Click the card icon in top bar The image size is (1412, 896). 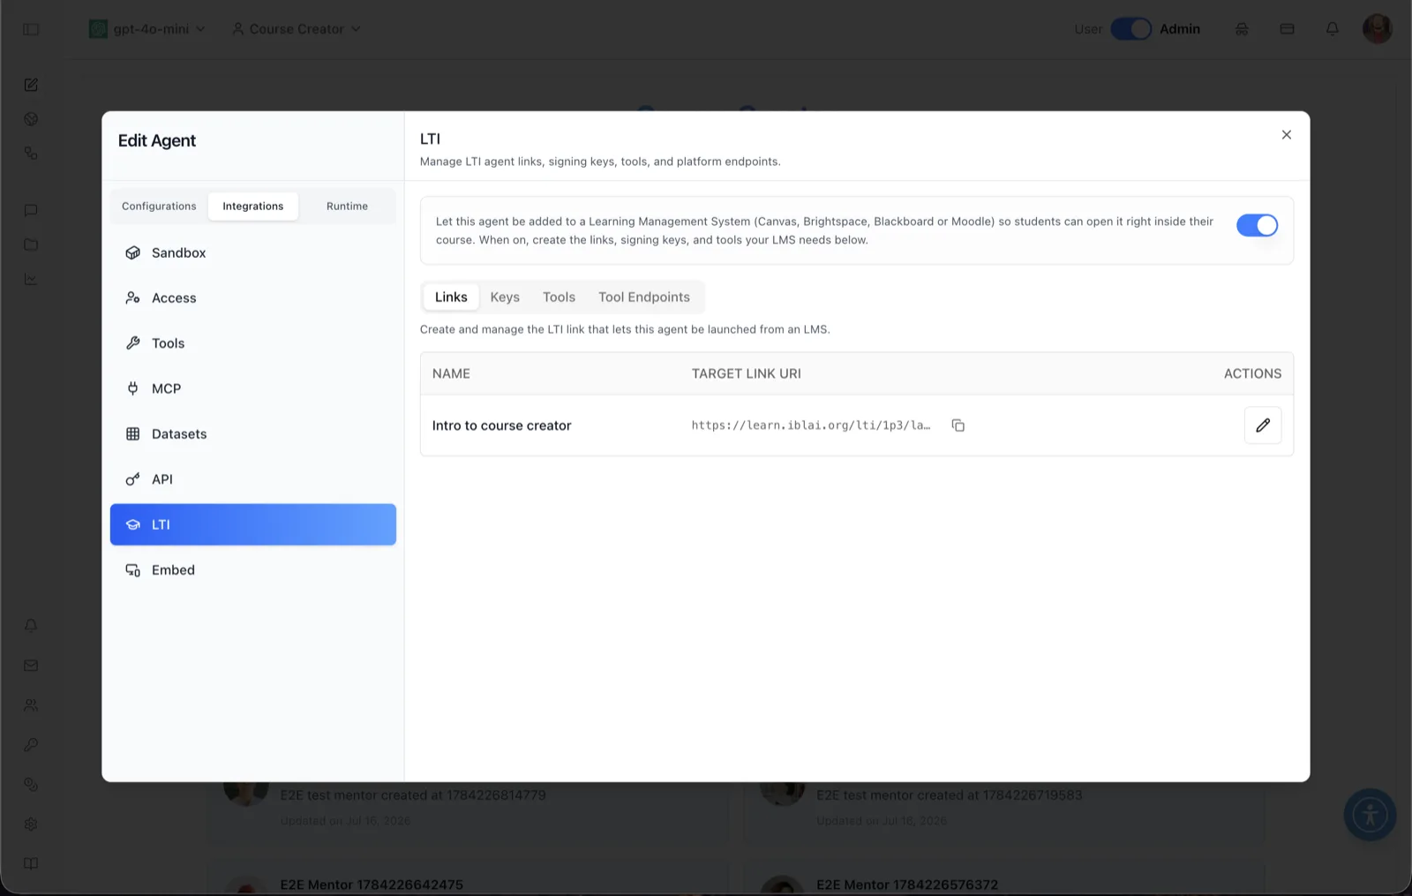1287,29
